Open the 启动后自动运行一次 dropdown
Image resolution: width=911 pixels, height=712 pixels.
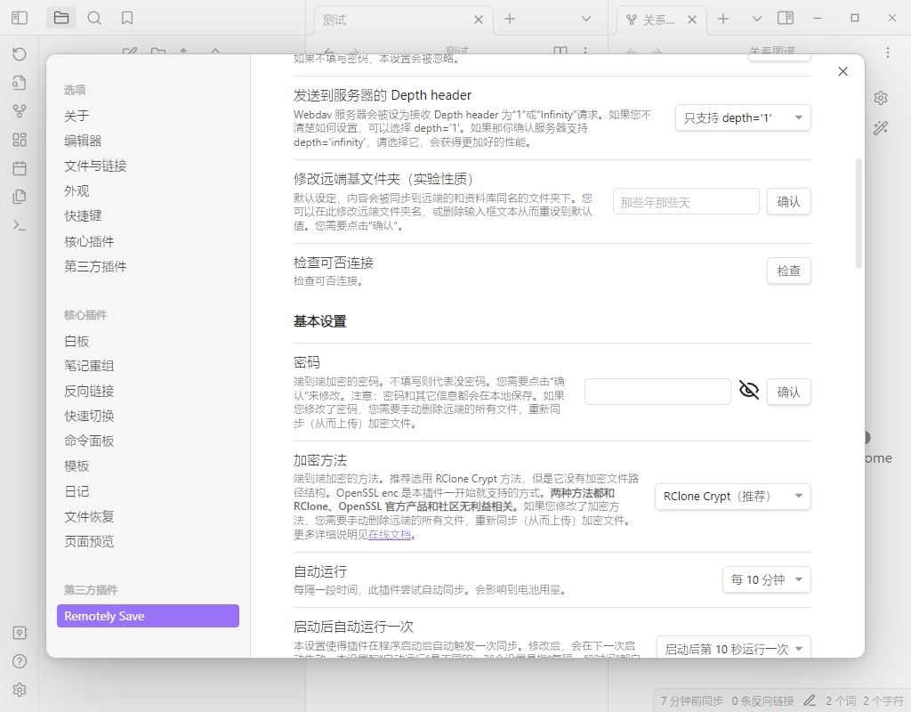pyautogui.click(x=734, y=649)
